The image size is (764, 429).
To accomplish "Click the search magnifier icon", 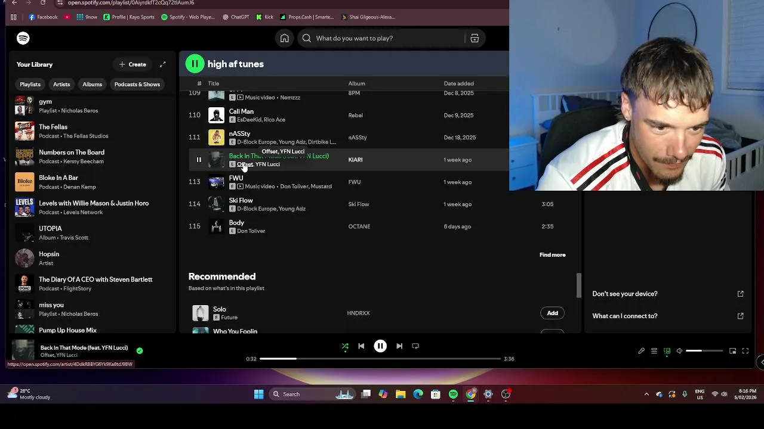I will [x=307, y=38].
